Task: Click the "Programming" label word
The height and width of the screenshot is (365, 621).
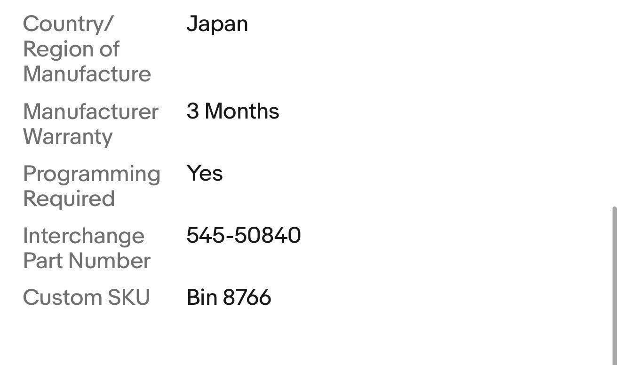Action: pos(92,174)
